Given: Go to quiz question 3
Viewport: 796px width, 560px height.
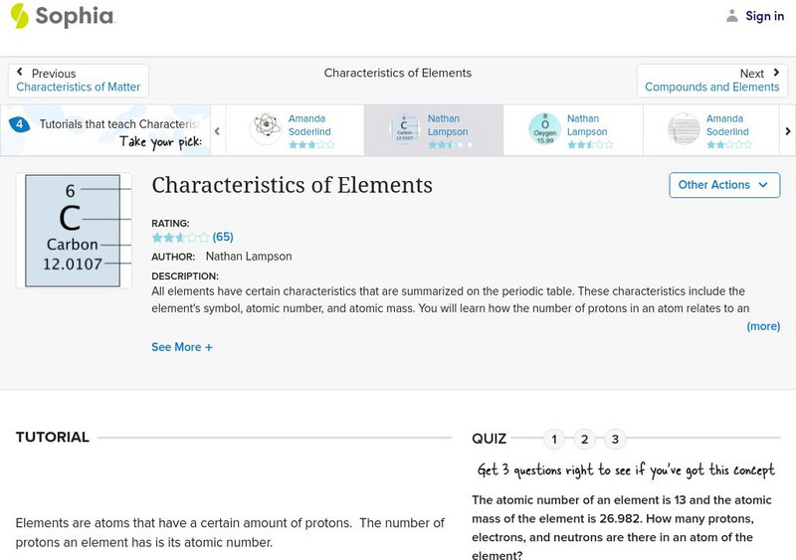Looking at the screenshot, I should tap(616, 439).
